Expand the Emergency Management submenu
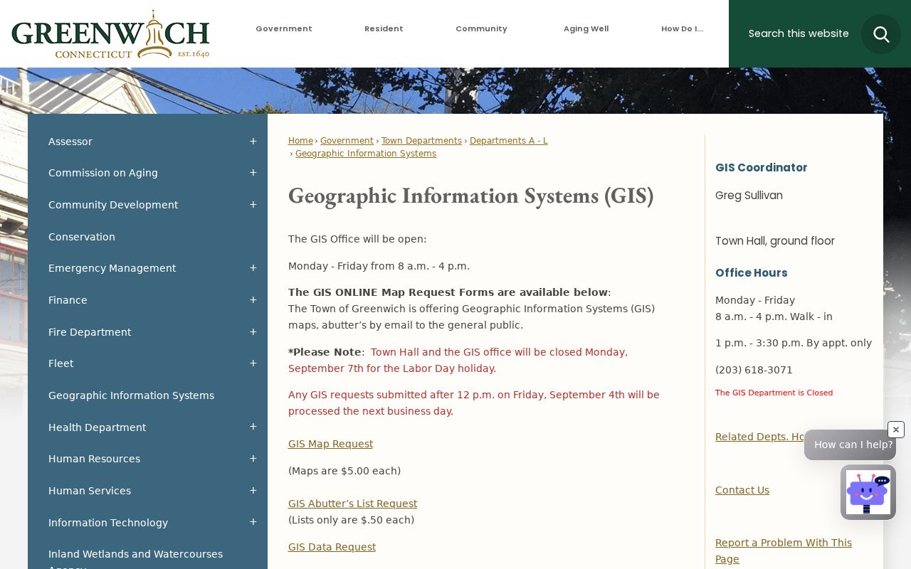This screenshot has height=569, width=911. click(253, 268)
